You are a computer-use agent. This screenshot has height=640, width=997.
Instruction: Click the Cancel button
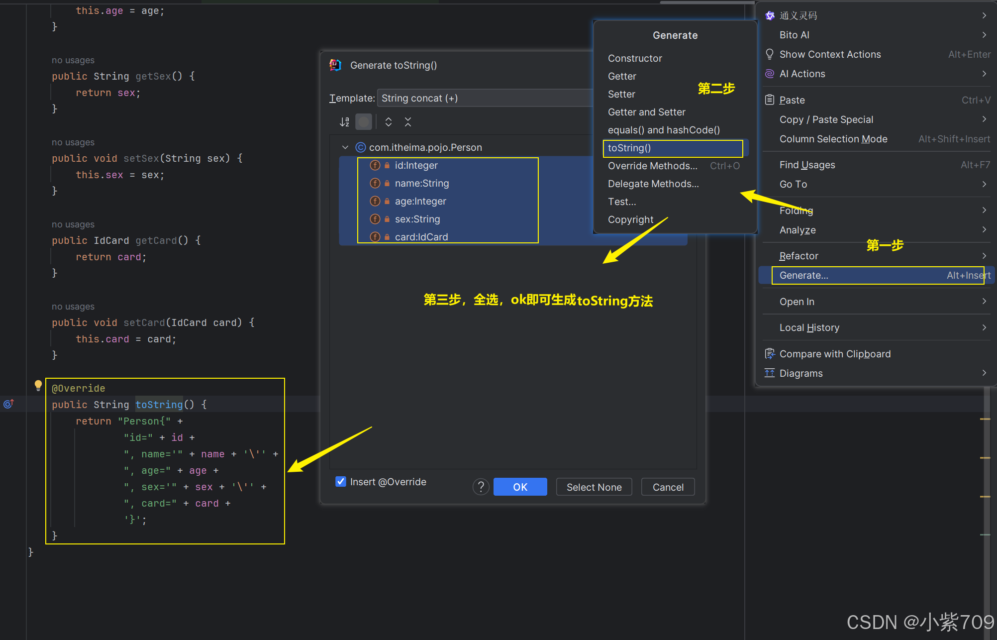coord(668,487)
